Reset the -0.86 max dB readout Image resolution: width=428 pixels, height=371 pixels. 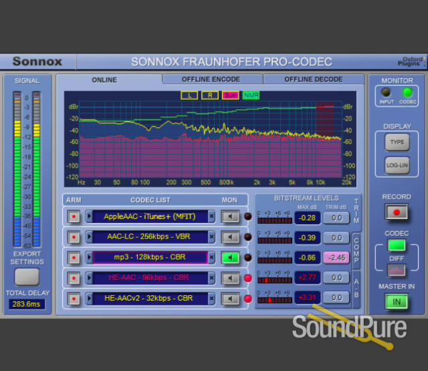(308, 258)
